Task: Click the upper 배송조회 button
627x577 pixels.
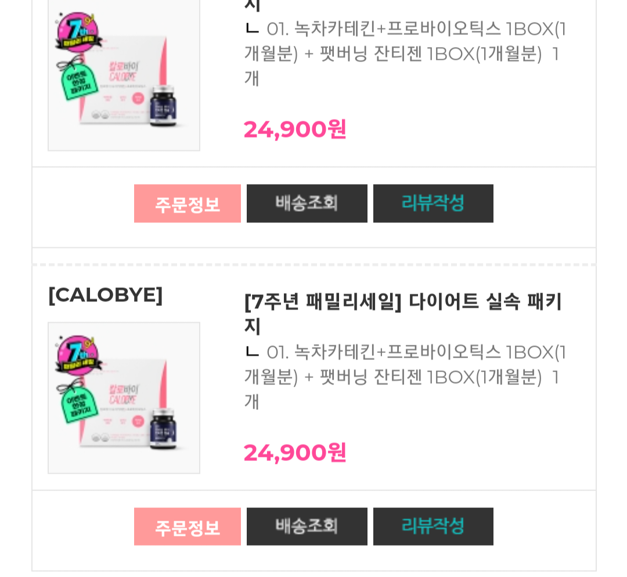Action: coord(307,204)
